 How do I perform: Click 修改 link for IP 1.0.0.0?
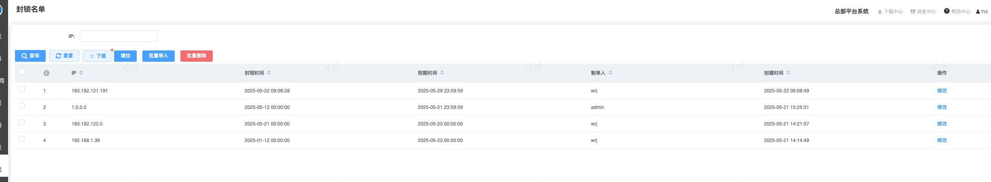tap(942, 107)
